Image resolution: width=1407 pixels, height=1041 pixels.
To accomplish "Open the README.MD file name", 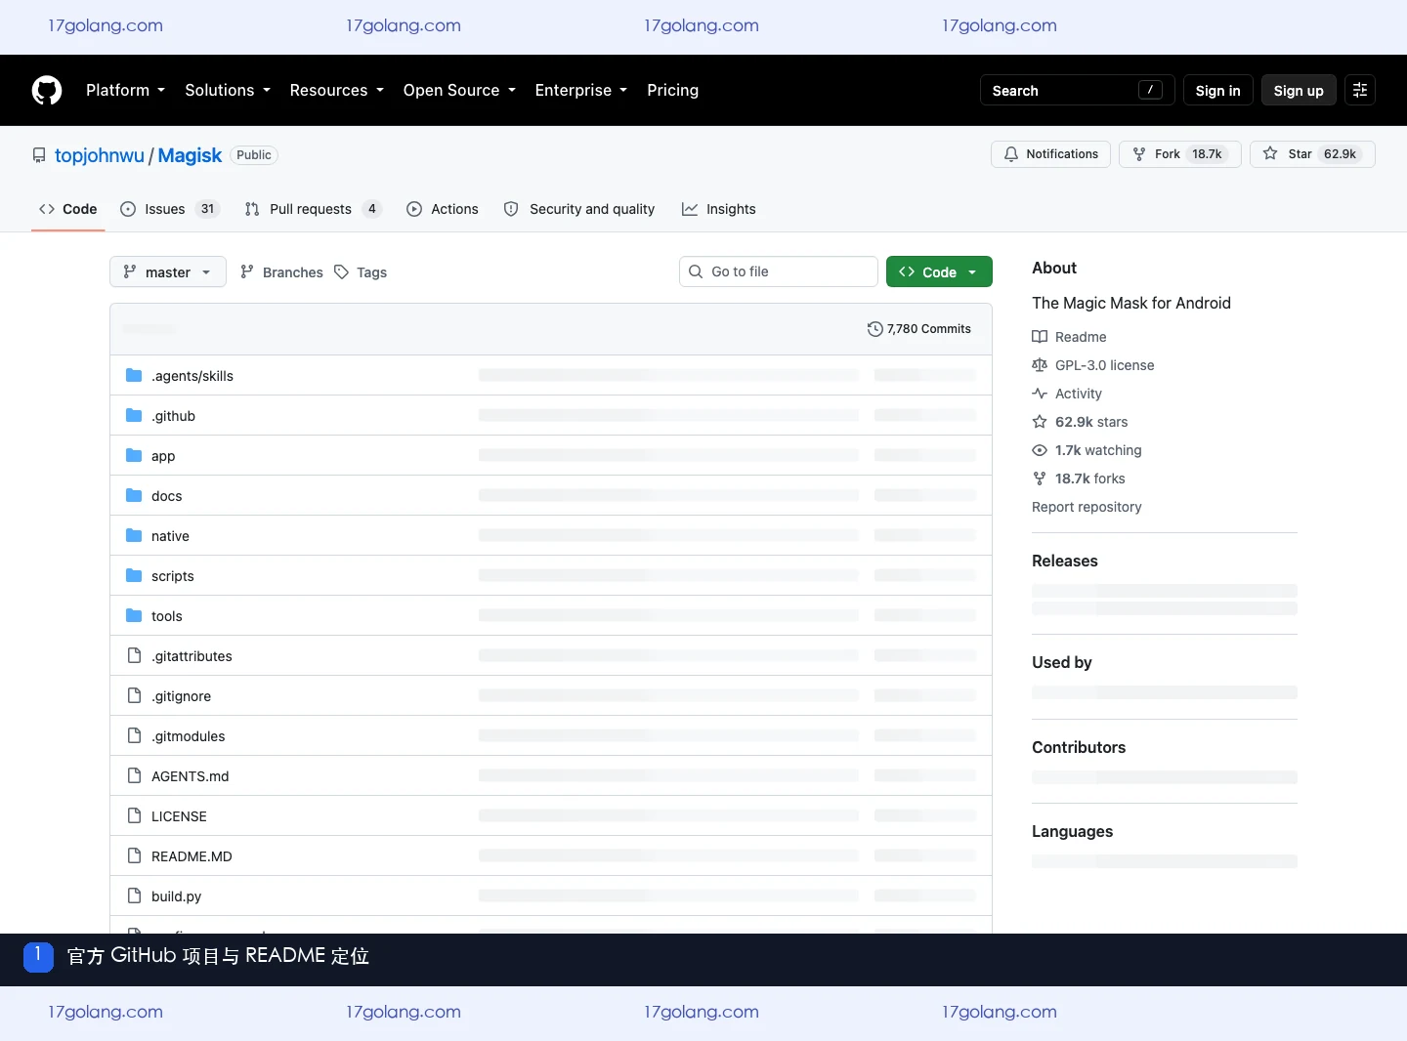I will 192,856.
